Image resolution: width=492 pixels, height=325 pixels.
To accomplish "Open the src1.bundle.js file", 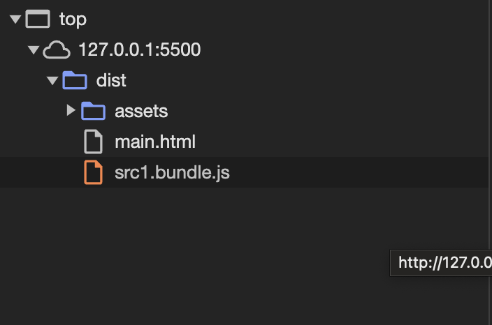I will click(x=172, y=172).
